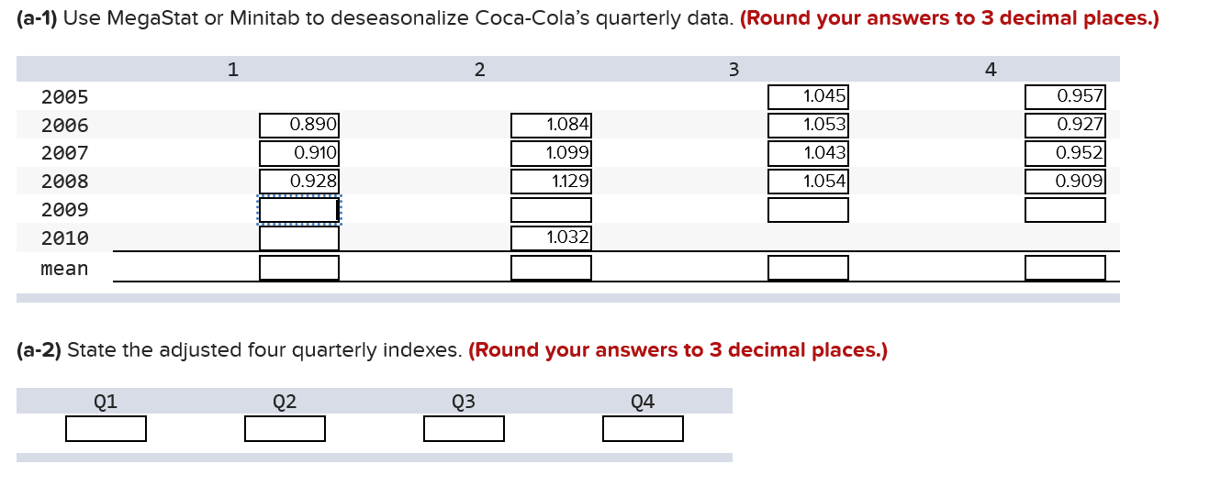This screenshot has width=1232, height=486.
Task: Select the 2005 quarter 3 cell showing 1.045
Action: click(x=808, y=96)
